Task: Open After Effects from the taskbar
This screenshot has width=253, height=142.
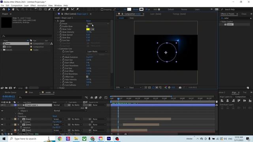Action: tap(109, 138)
